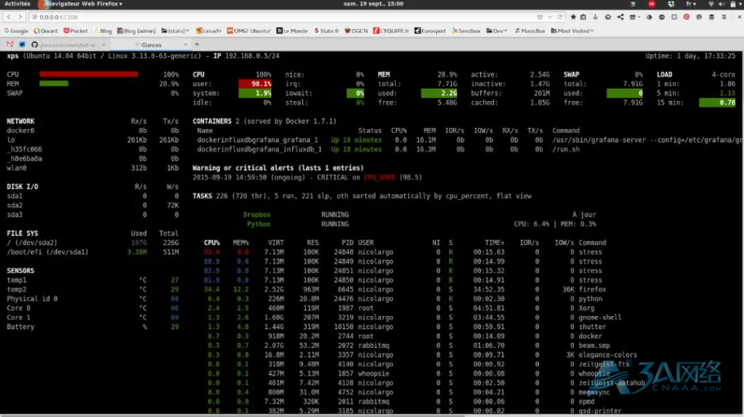
Task: Click the wlan0 network interface row
Action: coord(92,168)
